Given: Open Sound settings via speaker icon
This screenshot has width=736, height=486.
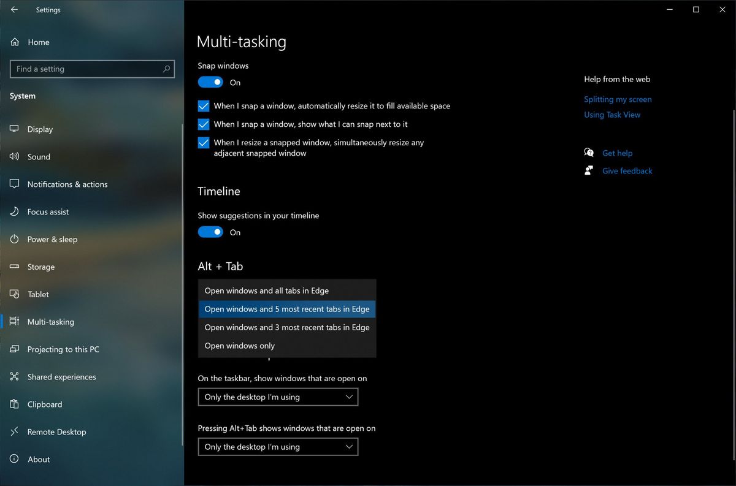Looking at the screenshot, I should pos(14,156).
